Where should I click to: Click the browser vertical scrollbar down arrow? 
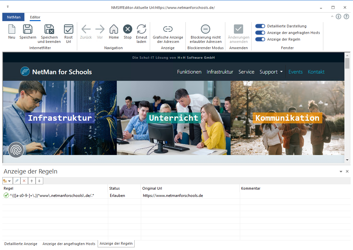[347, 160]
